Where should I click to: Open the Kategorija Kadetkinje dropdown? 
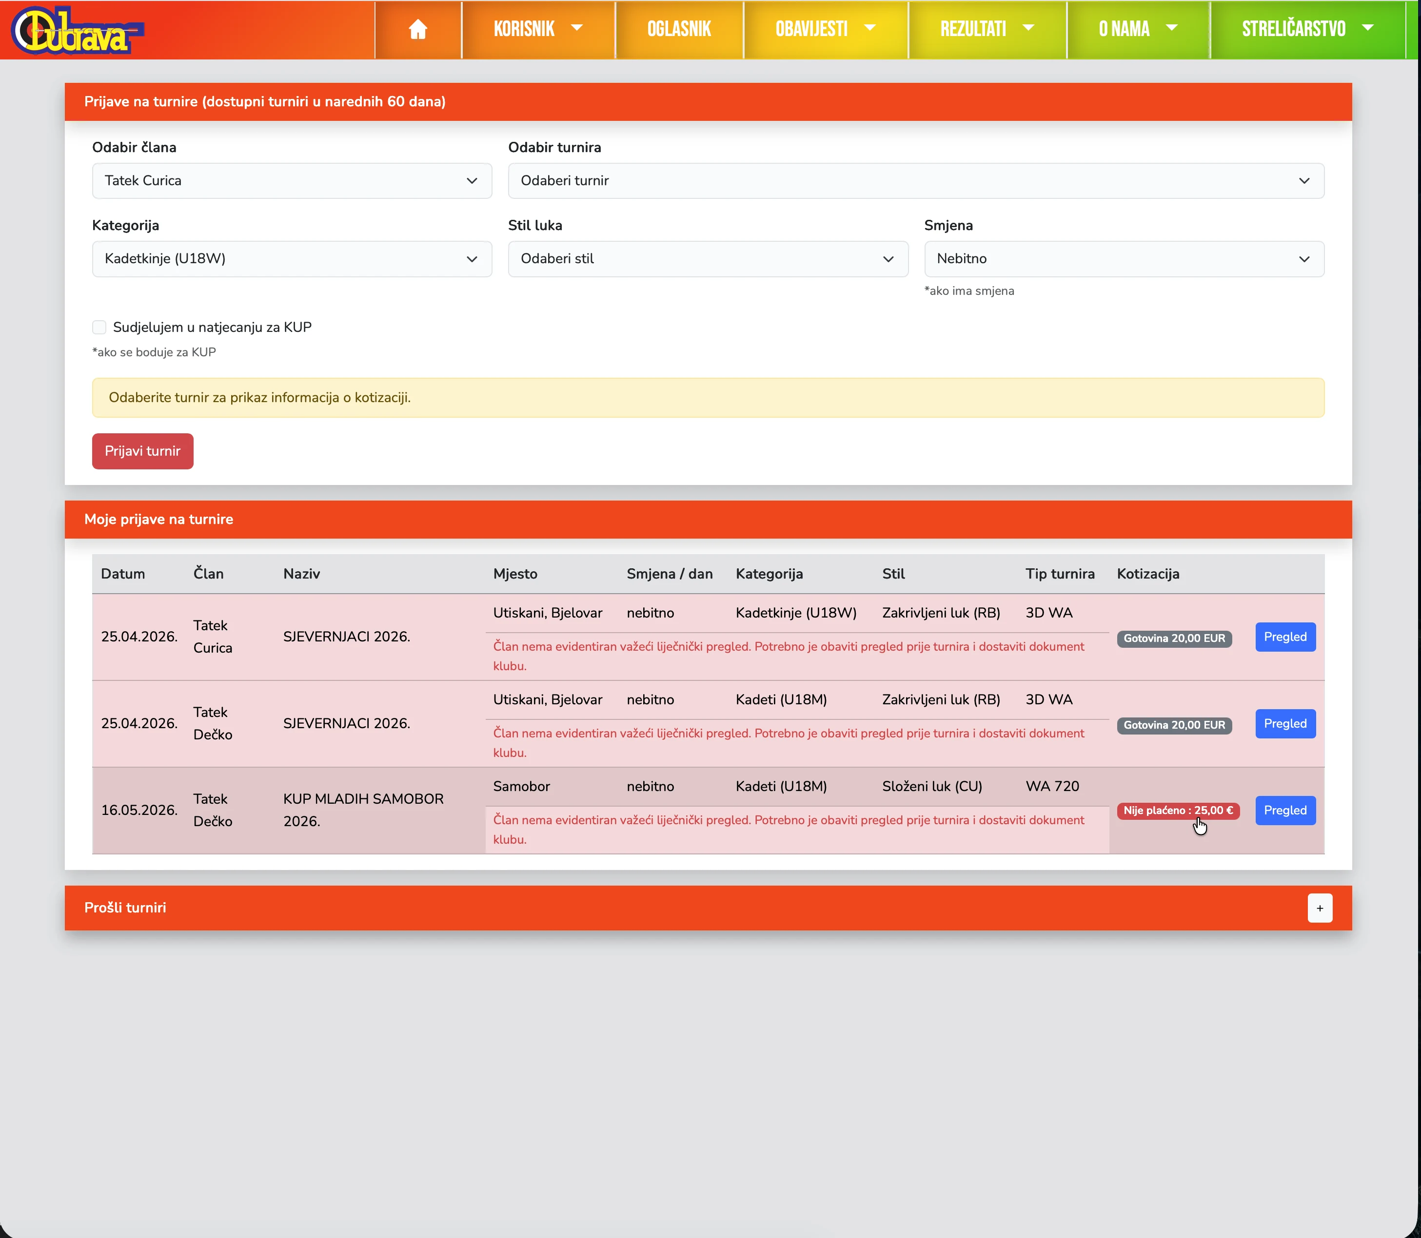pos(292,259)
